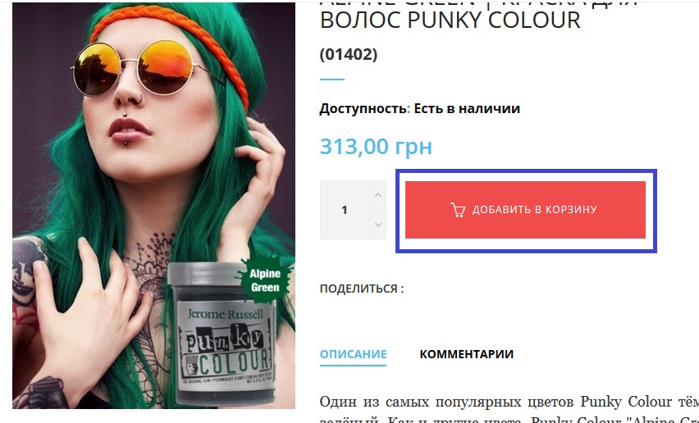The image size is (699, 423).
Task: Click the ДОБАВИТЬ В КОРЗИНУ button text
Action: 534,210
